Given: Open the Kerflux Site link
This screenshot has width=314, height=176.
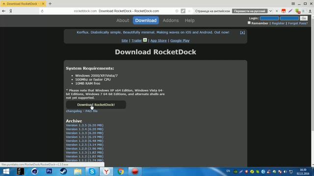Looking at the screenshot, I should pyautogui.click(x=125, y=41).
